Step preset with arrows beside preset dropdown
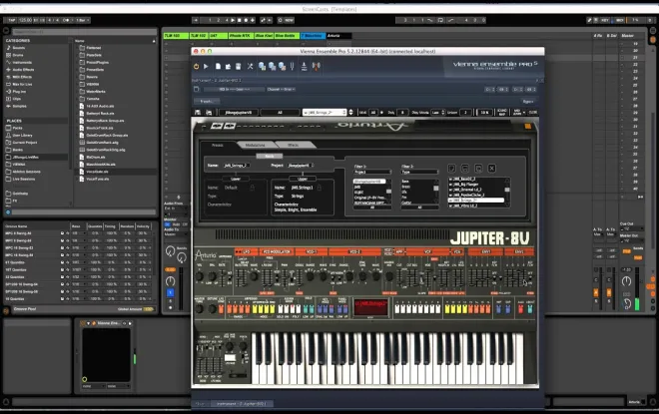Screen dimensions: 659x414 (x=350, y=113)
